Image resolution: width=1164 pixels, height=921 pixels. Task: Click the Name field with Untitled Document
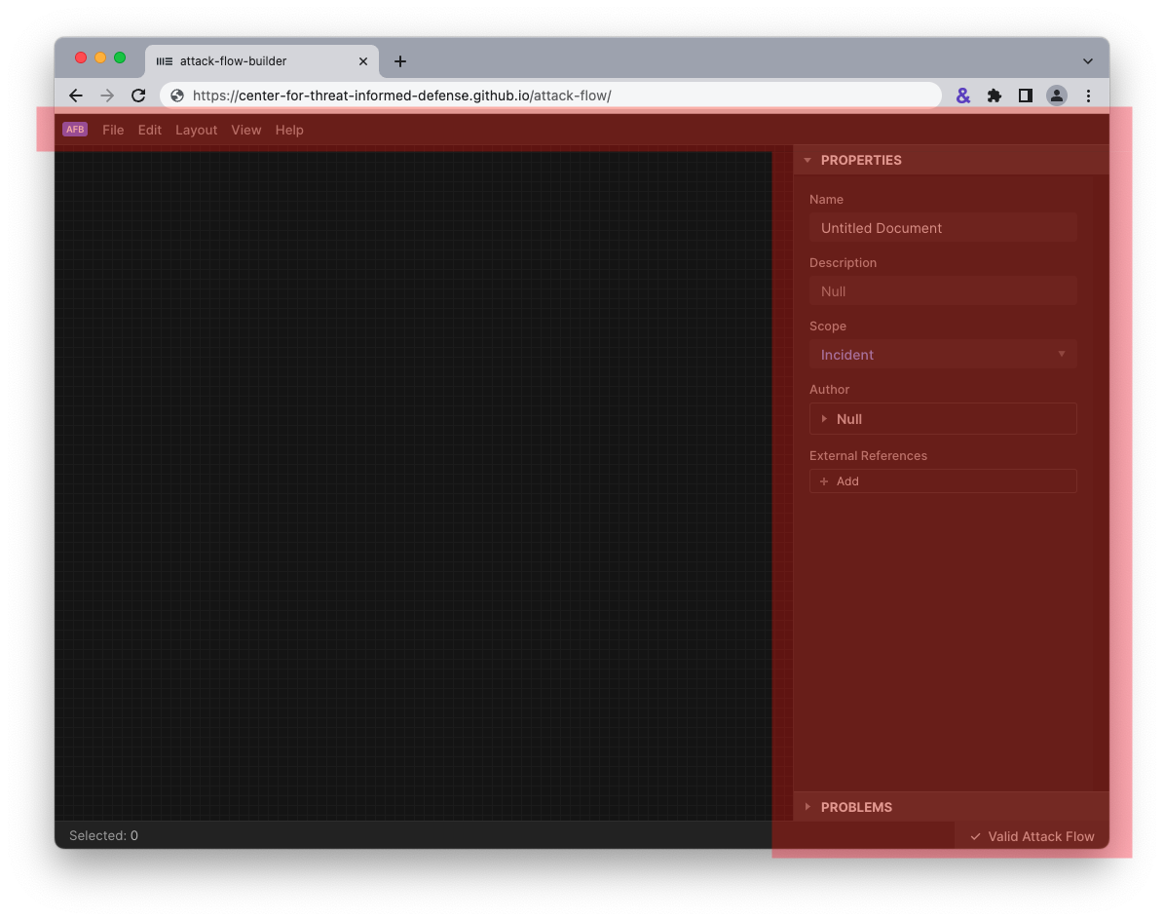pyautogui.click(x=942, y=228)
